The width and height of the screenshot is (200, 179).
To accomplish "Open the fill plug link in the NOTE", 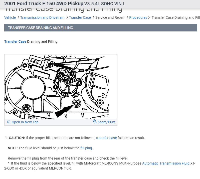I will tap(86, 148).
